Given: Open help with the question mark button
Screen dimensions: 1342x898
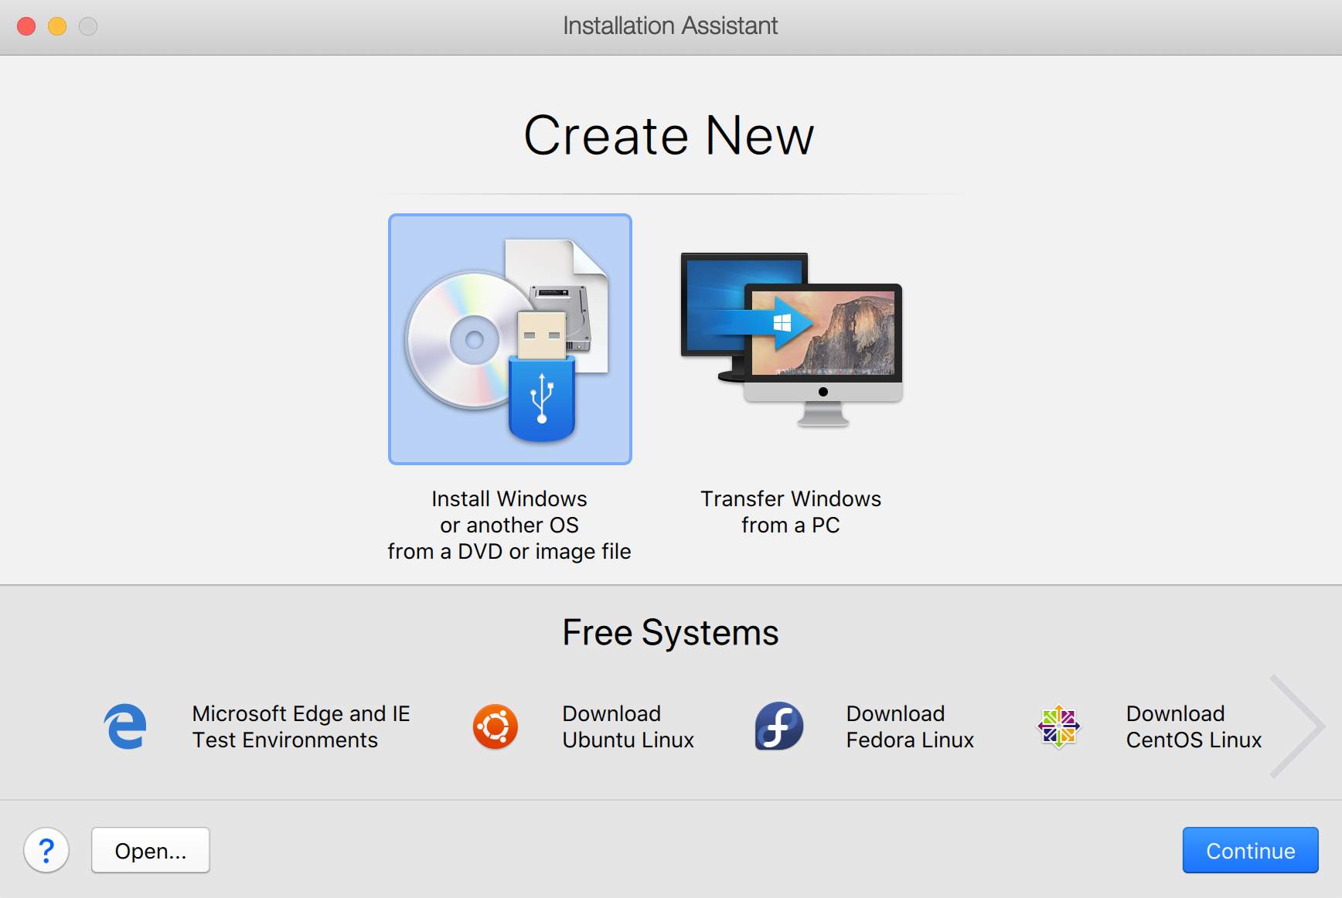Looking at the screenshot, I should tap(46, 850).
